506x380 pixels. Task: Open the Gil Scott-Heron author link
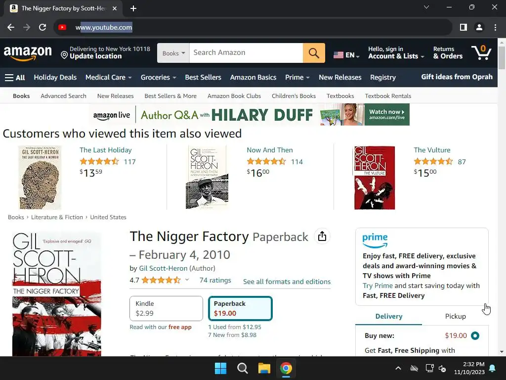click(x=163, y=268)
